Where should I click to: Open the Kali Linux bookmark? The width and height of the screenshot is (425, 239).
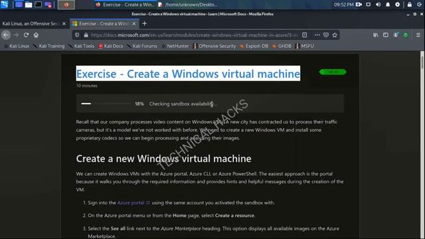pos(17,46)
